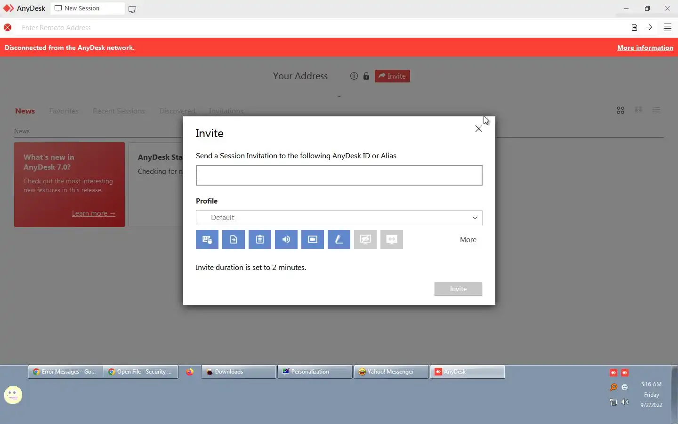The image size is (678, 424).
Task: Switch to the News tab
Action: click(25, 111)
